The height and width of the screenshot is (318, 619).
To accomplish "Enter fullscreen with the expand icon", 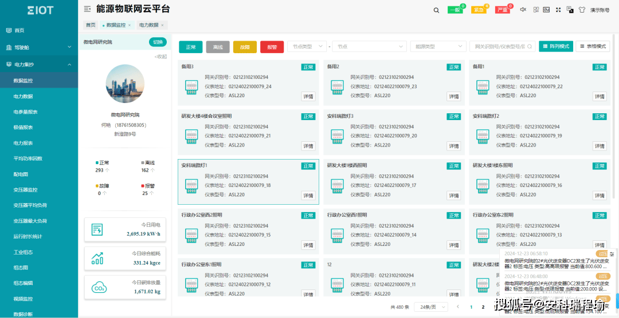I will pos(558,10).
